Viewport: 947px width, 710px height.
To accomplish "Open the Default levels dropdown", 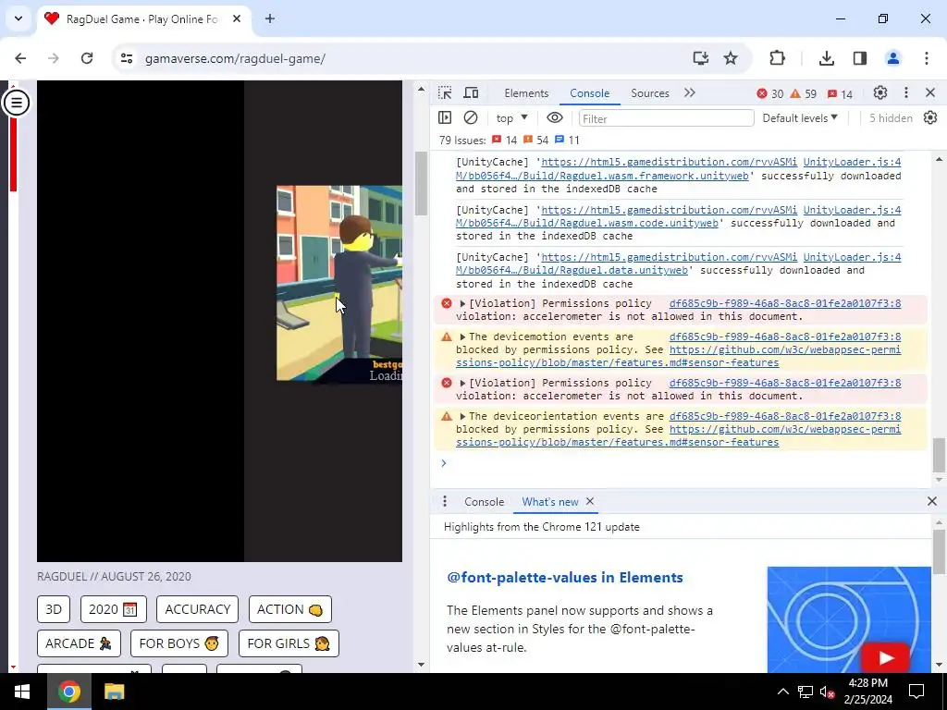I will 800,118.
